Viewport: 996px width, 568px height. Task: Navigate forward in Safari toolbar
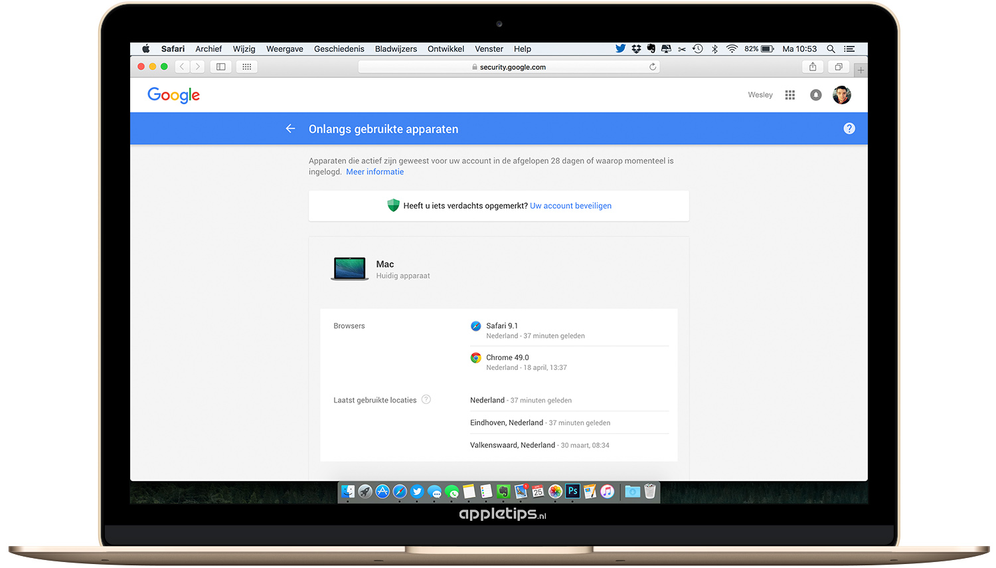pyautogui.click(x=197, y=66)
